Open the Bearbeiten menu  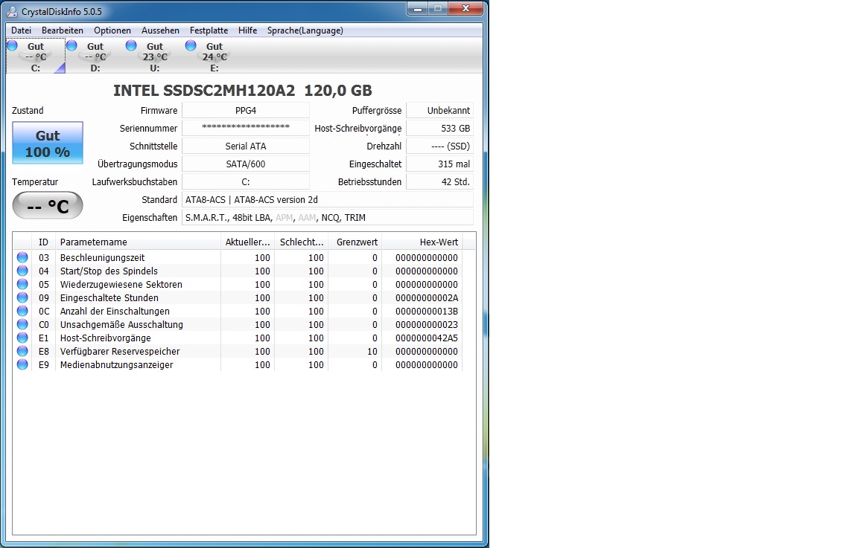click(x=63, y=30)
